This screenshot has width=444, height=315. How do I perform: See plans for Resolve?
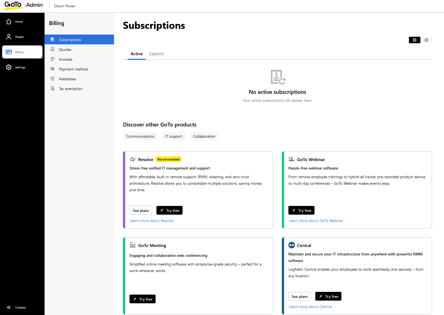(x=141, y=210)
